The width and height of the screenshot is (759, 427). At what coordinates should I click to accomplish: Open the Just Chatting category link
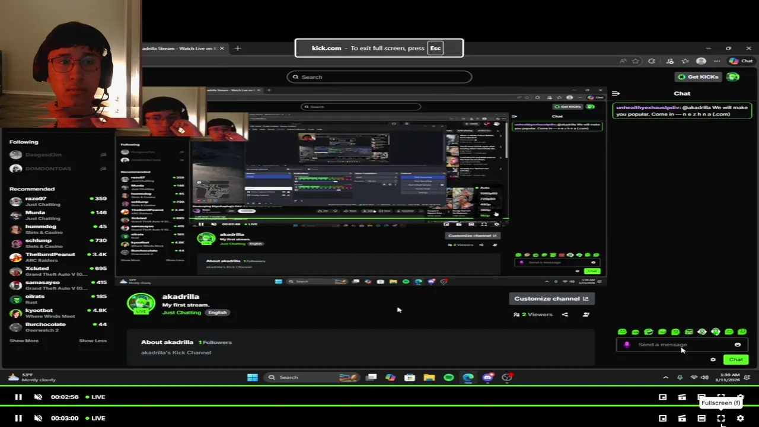[x=181, y=313]
